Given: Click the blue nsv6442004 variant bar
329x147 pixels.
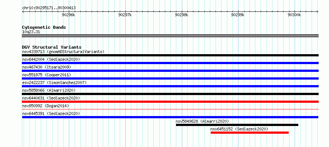Looking at the screenshot, I should (170, 63).
